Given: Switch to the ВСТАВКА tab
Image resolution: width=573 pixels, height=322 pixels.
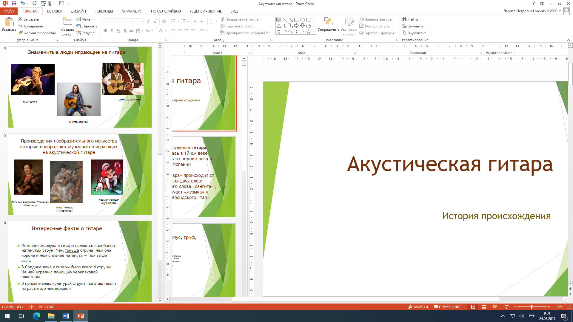Looking at the screenshot, I should pyautogui.click(x=55, y=11).
